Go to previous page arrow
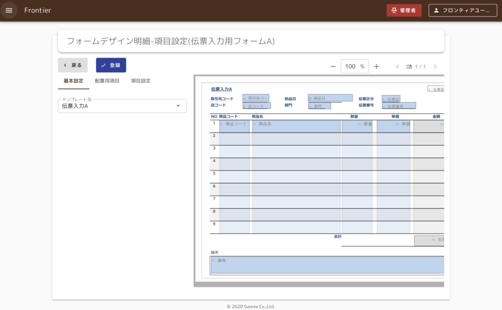The image size is (502, 310). tap(397, 66)
